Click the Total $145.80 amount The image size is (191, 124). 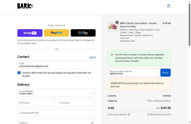166,108
